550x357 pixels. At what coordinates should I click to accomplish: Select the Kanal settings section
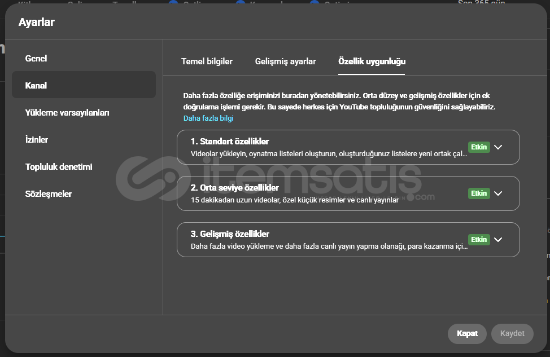(x=84, y=85)
